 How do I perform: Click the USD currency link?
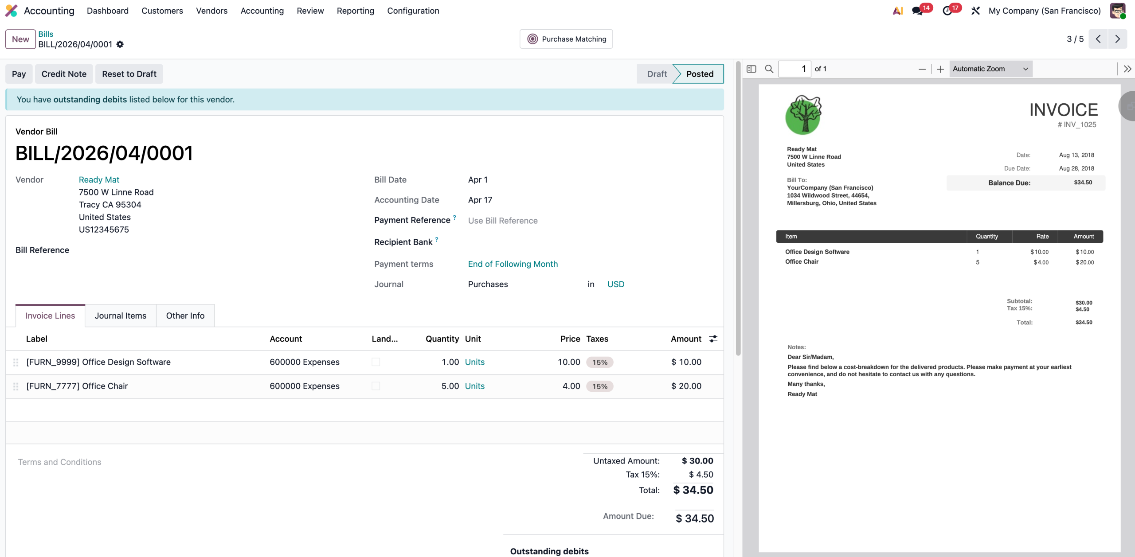pyautogui.click(x=616, y=284)
